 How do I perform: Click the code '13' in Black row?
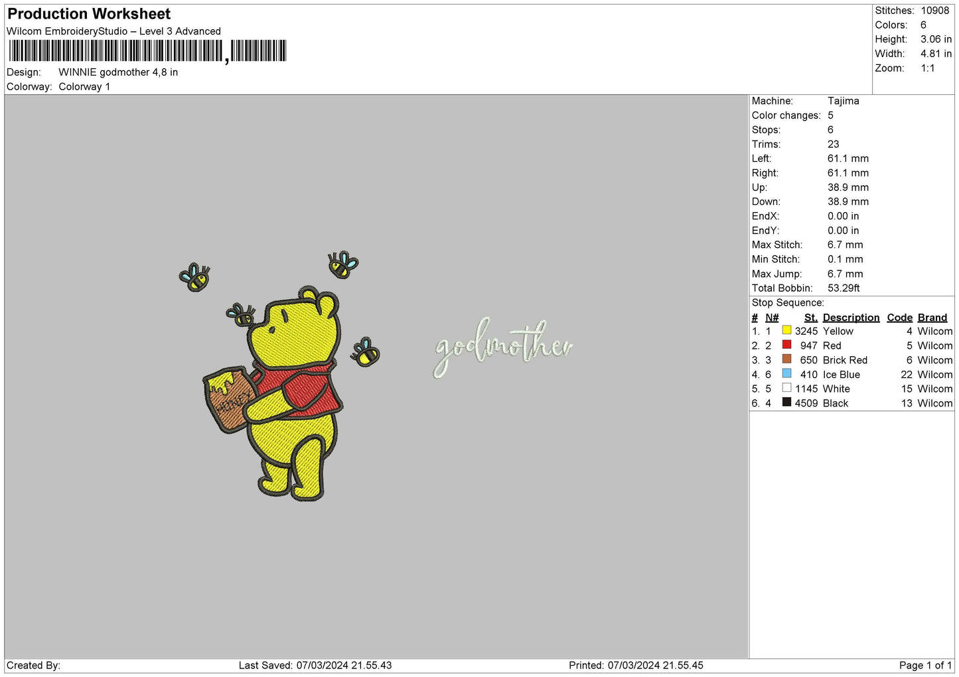coord(907,403)
